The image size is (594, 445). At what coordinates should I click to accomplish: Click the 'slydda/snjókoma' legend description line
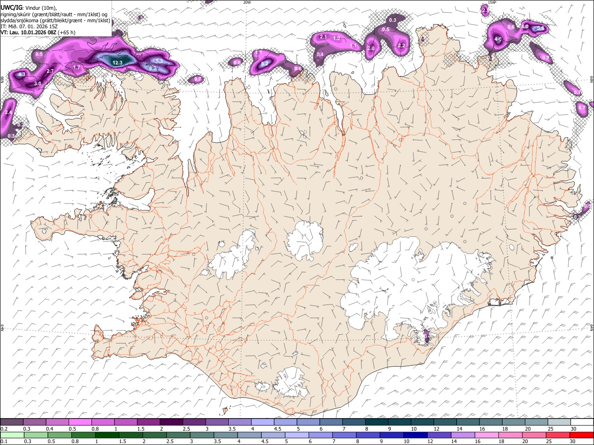click(x=55, y=20)
